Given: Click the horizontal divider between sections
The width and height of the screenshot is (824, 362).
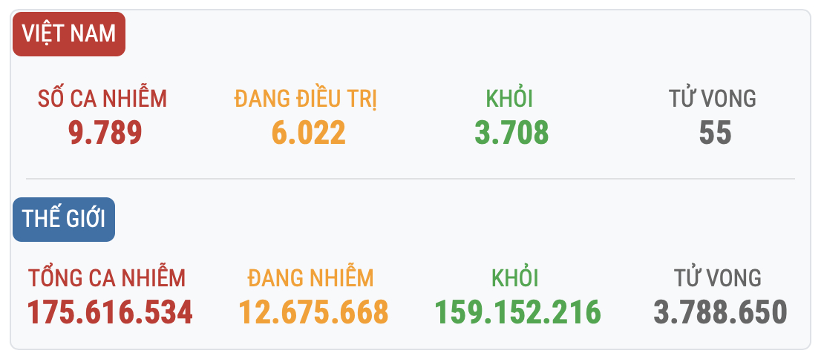Looking at the screenshot, I should tap(411, 179).
